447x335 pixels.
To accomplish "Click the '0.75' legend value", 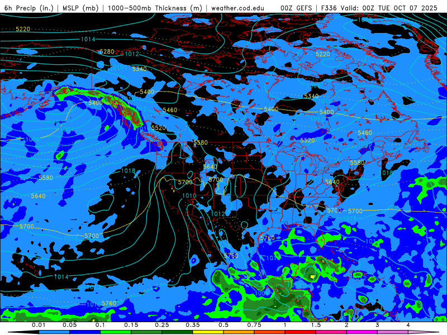I will tap(254, 325).
